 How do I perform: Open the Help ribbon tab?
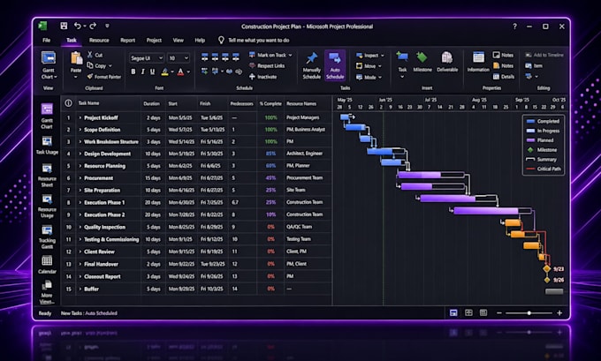point(200,41)
